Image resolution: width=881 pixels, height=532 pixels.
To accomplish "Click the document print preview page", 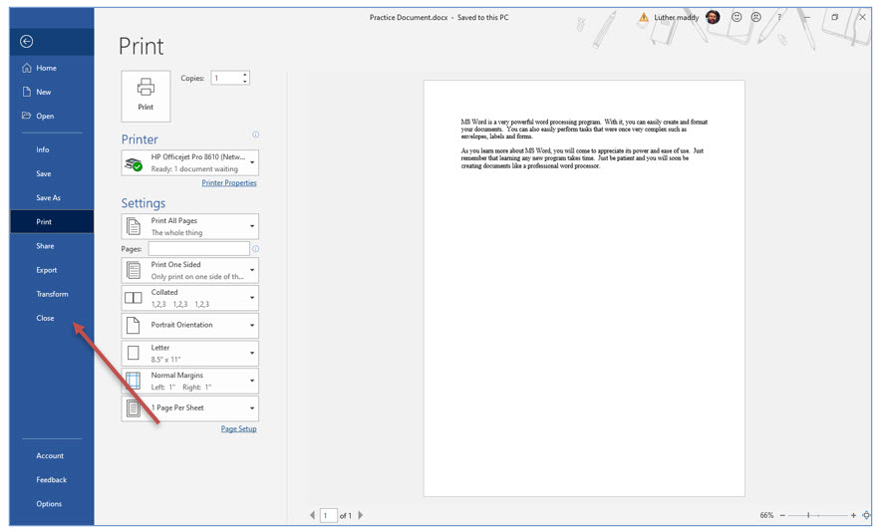I will tap(584, 288).
